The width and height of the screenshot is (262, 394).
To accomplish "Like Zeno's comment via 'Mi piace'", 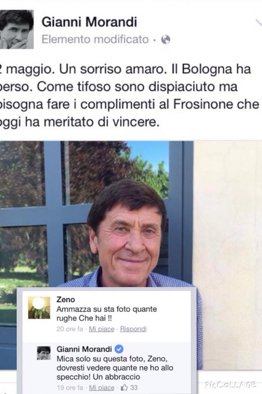I will 101,329.
